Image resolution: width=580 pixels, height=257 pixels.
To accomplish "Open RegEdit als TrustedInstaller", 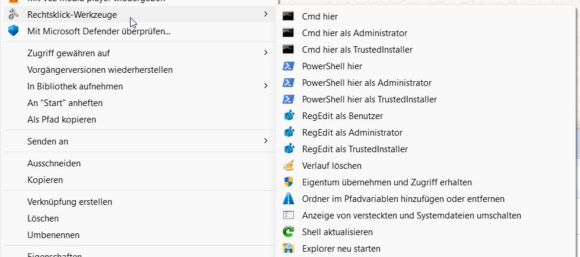I will point(354,149).
